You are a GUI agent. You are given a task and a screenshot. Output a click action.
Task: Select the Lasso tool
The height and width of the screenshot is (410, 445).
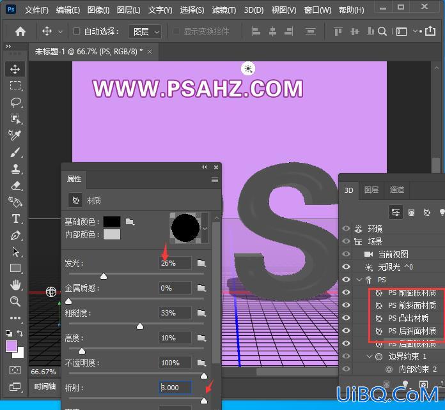[x=15, y=102]
